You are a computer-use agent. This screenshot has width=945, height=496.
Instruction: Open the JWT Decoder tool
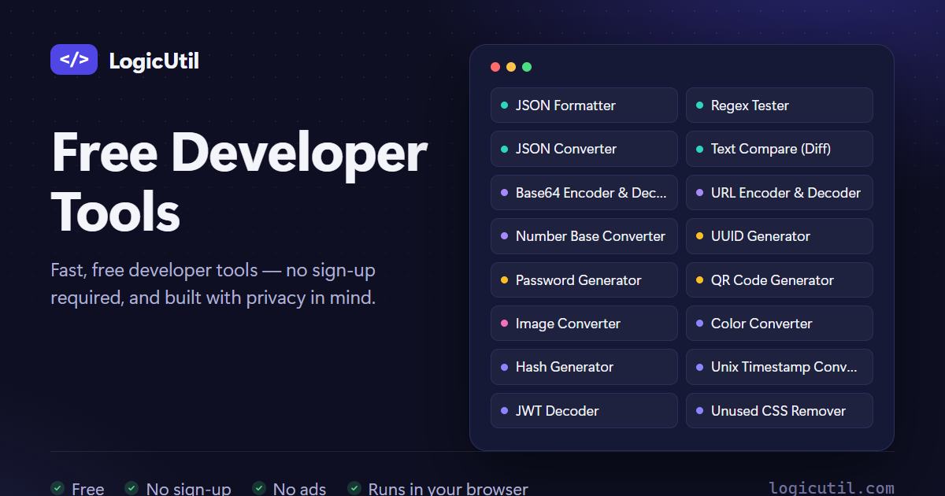(x=584, y=411)
